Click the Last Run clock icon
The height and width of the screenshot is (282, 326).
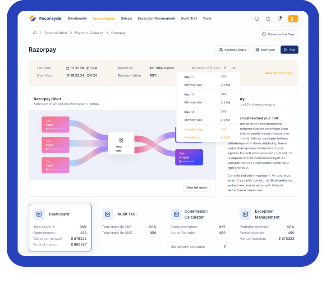tap(88, 68)
